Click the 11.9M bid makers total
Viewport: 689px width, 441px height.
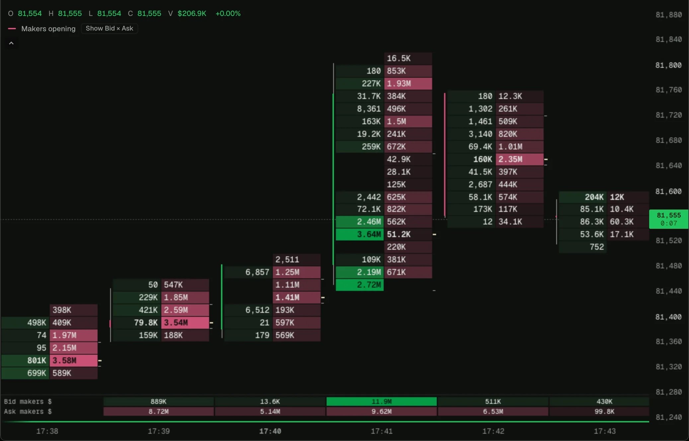coord(382,401)
